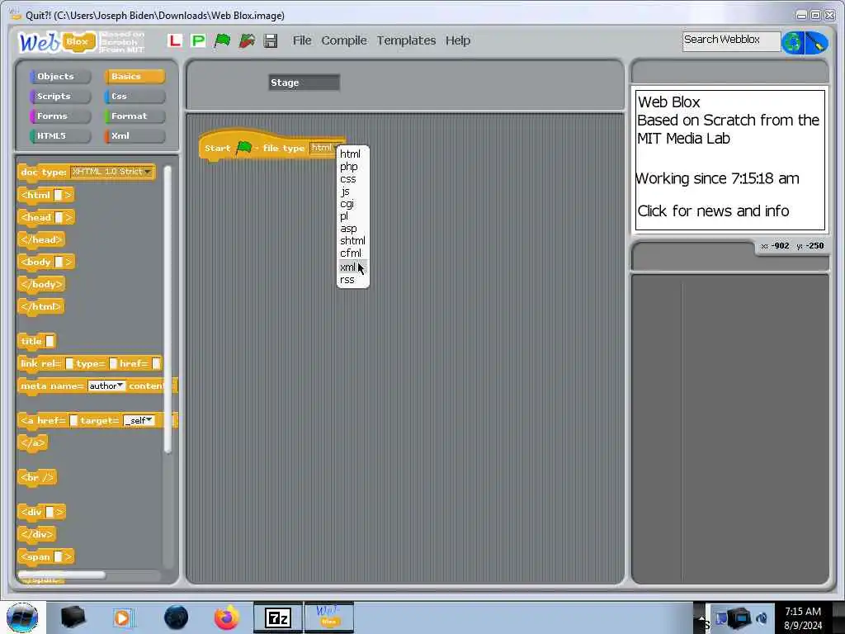Click the body opening block
The height and width of the screenshot is (634, 845).
(x=46, y=262)
